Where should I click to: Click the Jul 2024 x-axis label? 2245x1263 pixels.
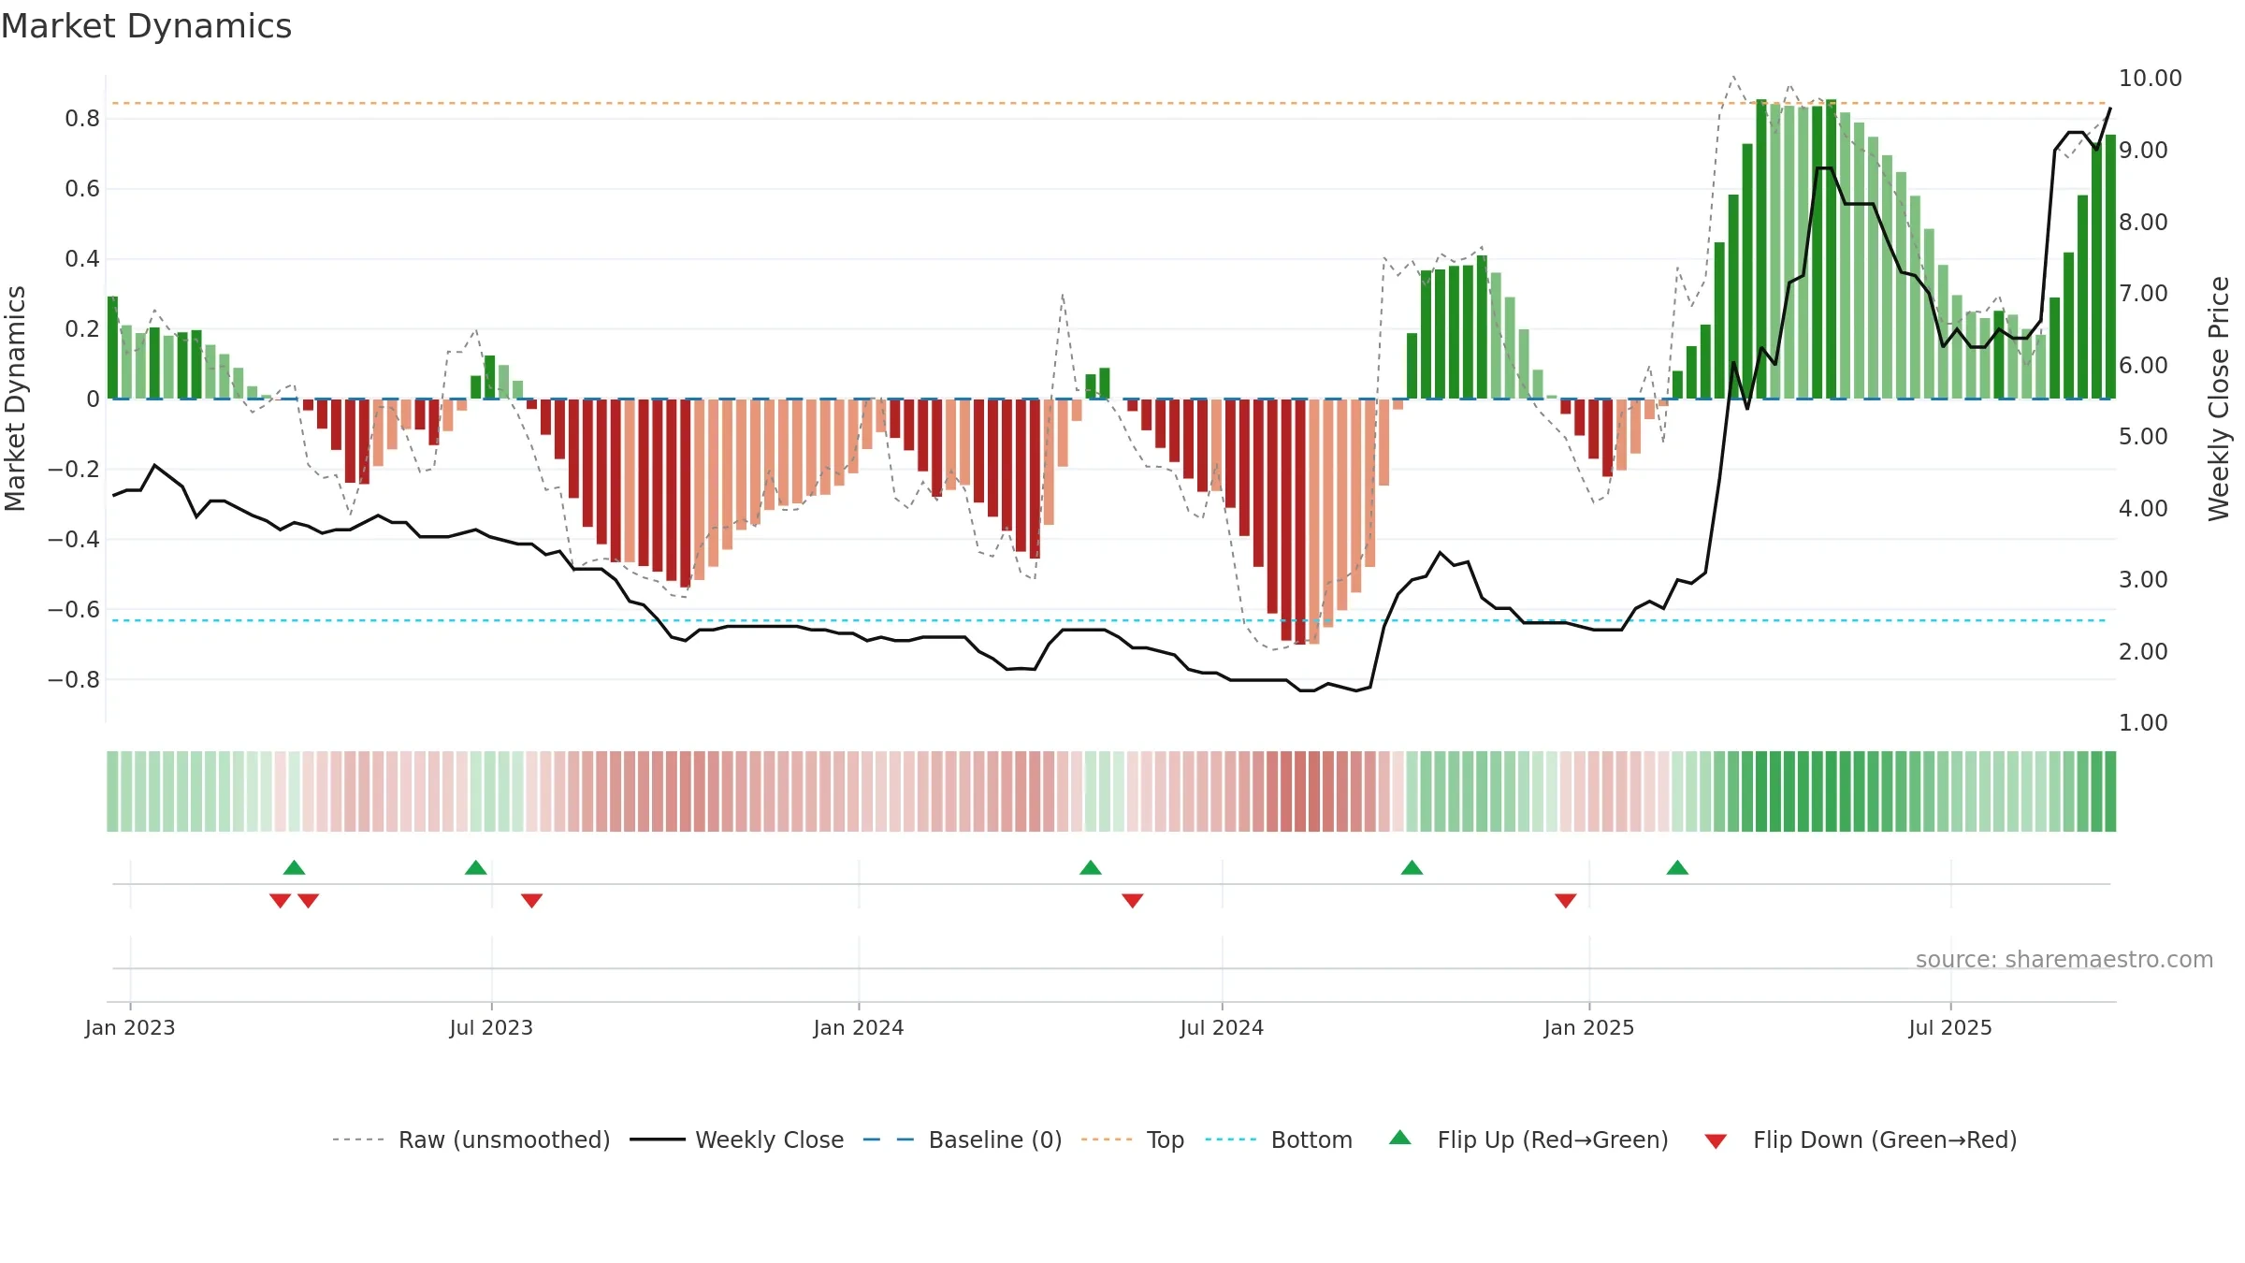pyautogui.click(x=1222, y=1027)
